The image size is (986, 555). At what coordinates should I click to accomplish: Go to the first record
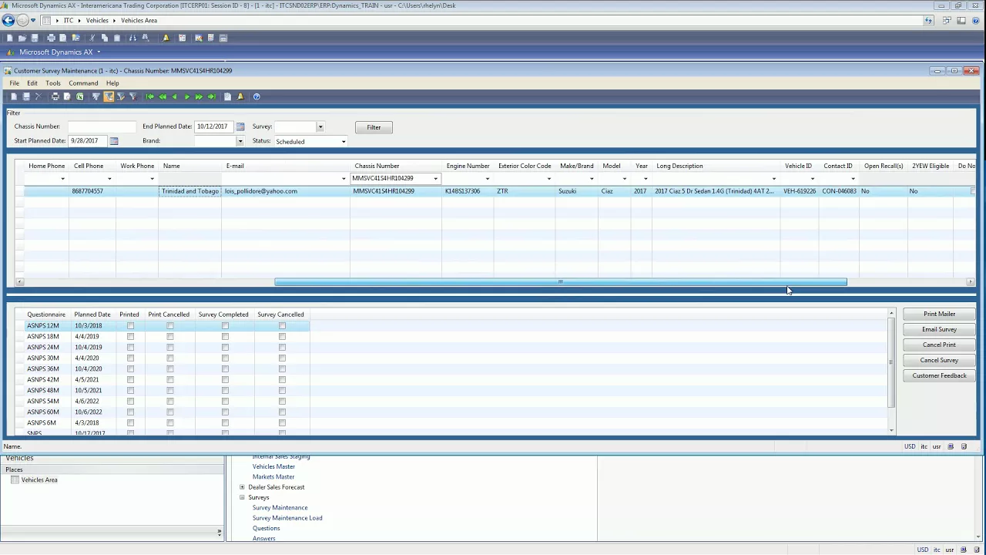[x=150, y=96]
